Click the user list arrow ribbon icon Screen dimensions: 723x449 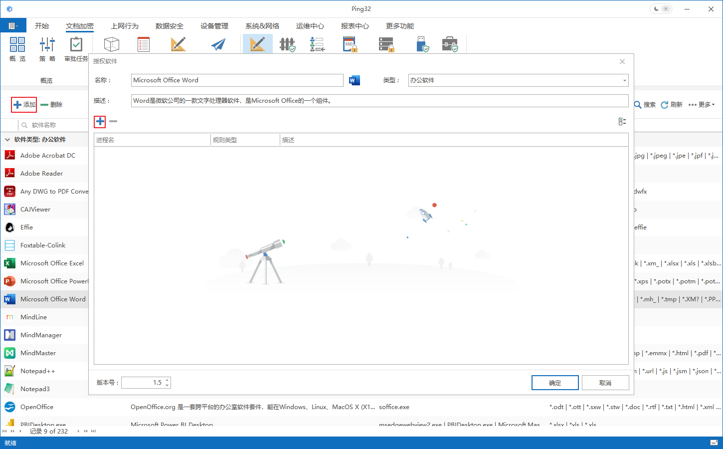tap(317, 44)
